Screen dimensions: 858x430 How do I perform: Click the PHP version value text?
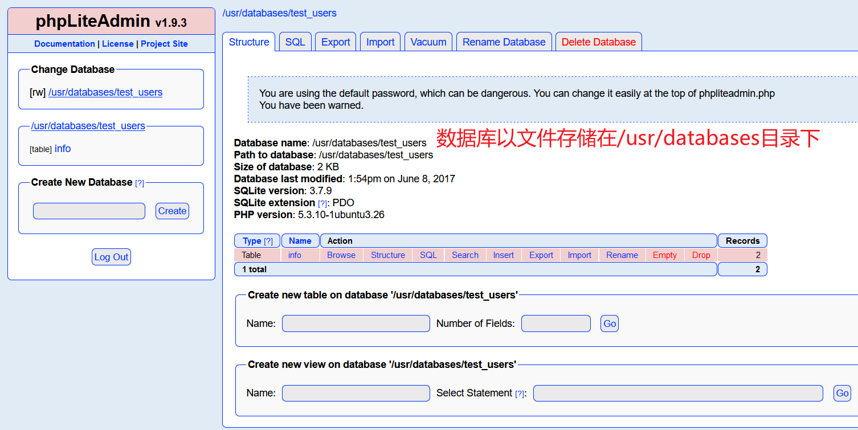click(x=342, y=215)
